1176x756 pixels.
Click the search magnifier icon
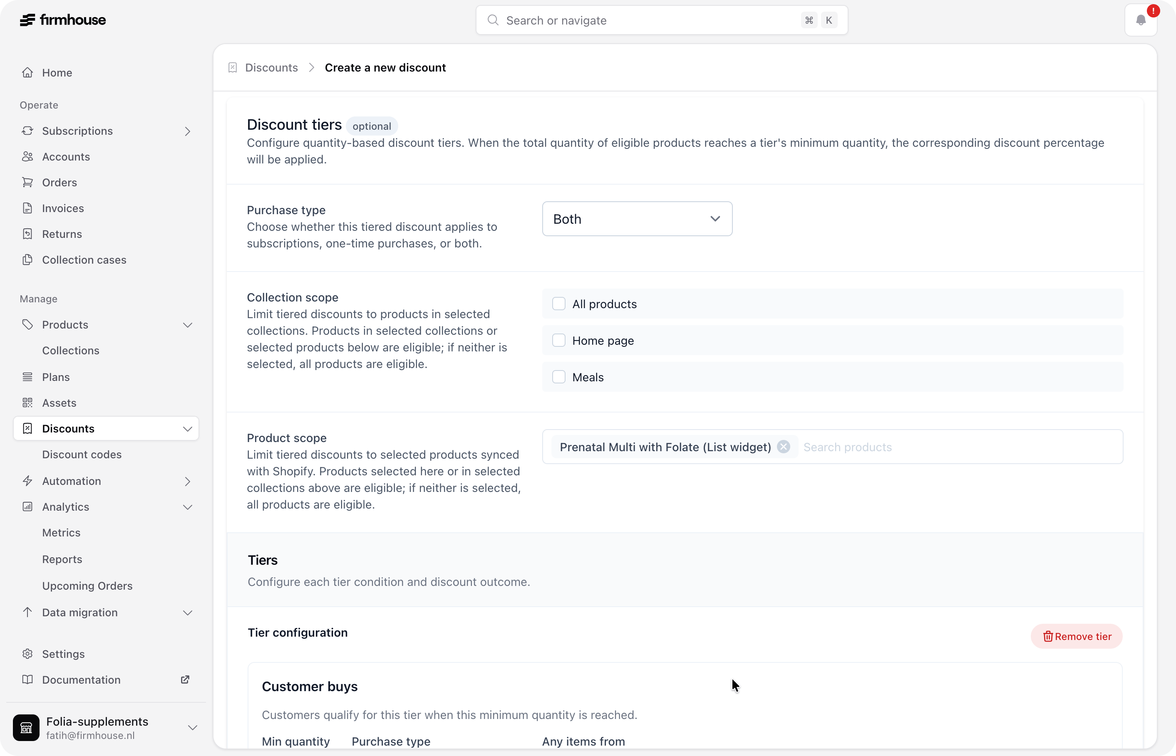[493, 20]
